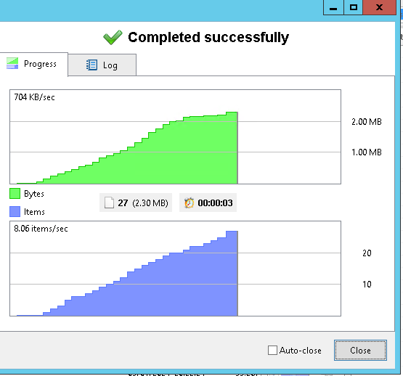Click the Log tab notebook icon
Image resolution: width=403 pixels, height=376 pixels.
[x=91, y=65]
